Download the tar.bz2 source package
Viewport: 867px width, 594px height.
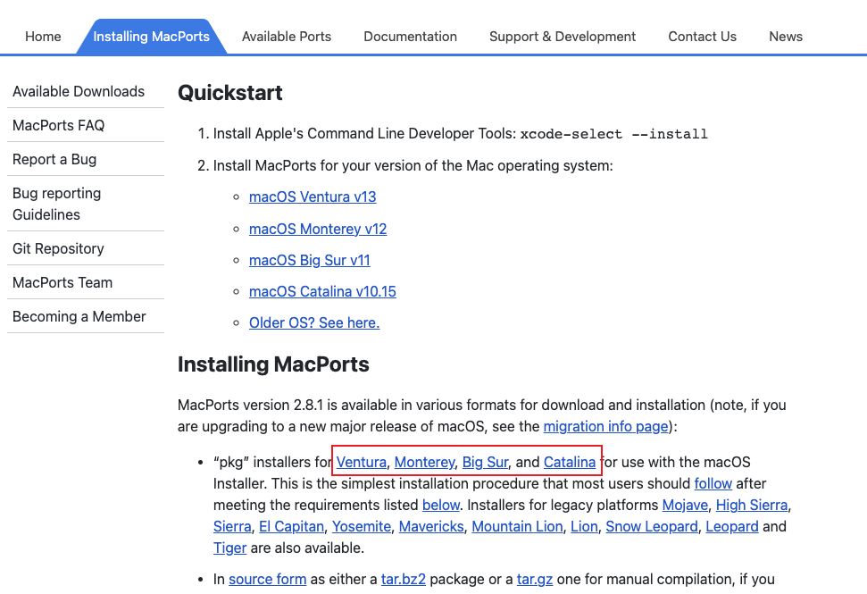point(403,579)
